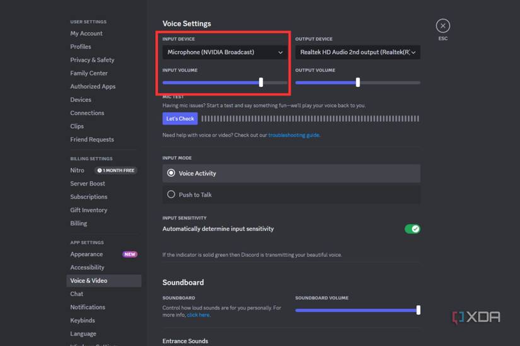Viewport: 520px width, 346px height.
Task: Open Profiles settings
Action: (x=81, y=47)
